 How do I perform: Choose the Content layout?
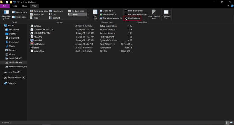pos(55,18)
